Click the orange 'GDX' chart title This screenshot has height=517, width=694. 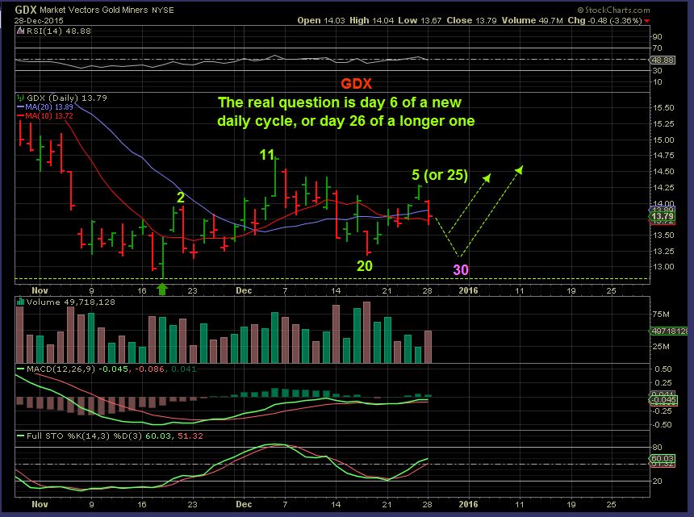357,84
